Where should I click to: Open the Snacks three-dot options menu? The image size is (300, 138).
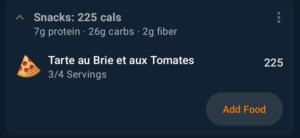tap(279, 17)
